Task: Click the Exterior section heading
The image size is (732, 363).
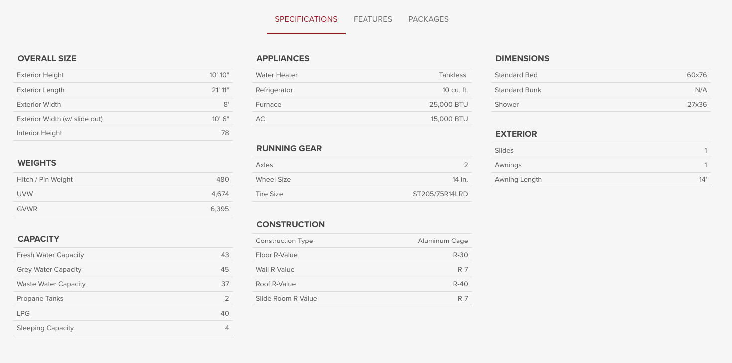Action: click(516, 134)
